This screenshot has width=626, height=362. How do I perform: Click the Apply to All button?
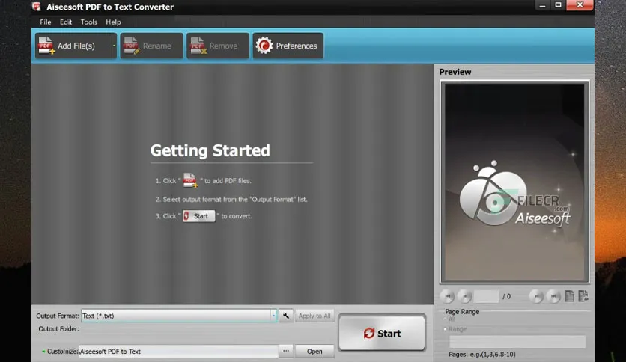314,316
